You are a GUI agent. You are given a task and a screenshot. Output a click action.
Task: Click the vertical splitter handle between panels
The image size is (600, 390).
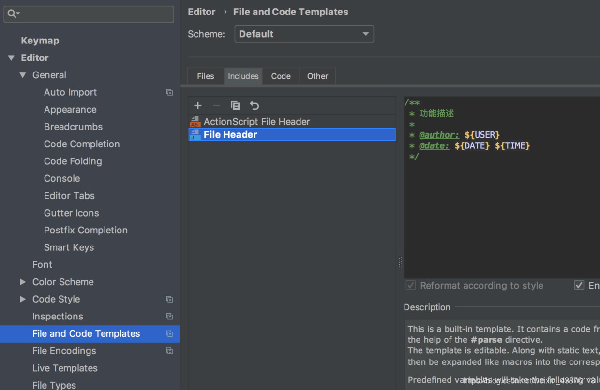click(400, 262)
